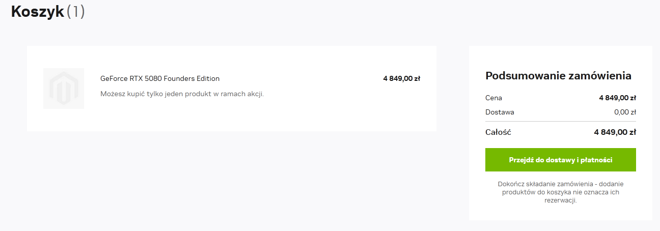Click product row price 4 849,00 zł
Image resolution: width=660 pixels, height=231 pixels.
[x=401, y=78]
